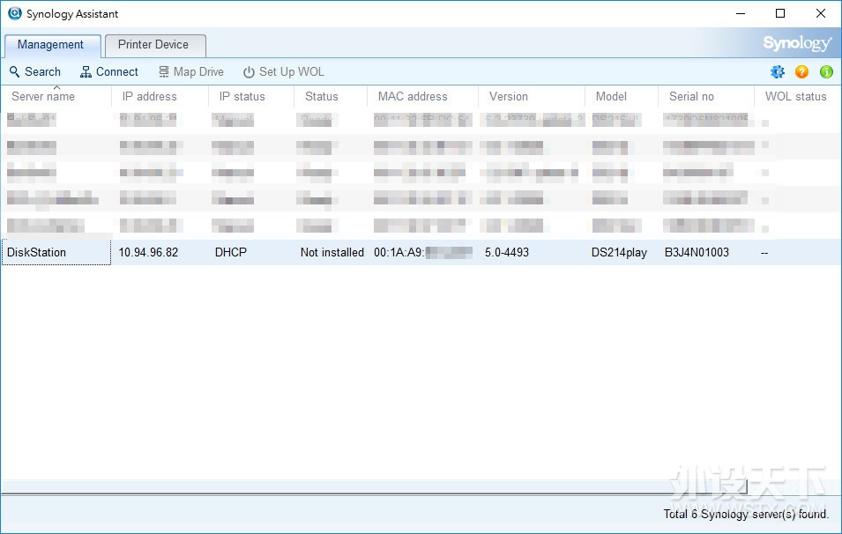Sort by the IP address column header
842x534 pixels.
[160, 97]
